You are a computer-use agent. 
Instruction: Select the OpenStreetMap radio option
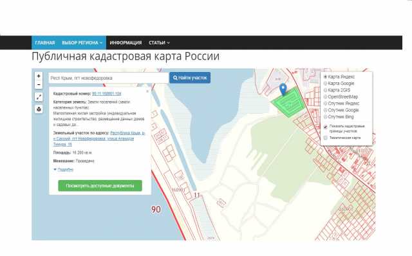[325, 97]
